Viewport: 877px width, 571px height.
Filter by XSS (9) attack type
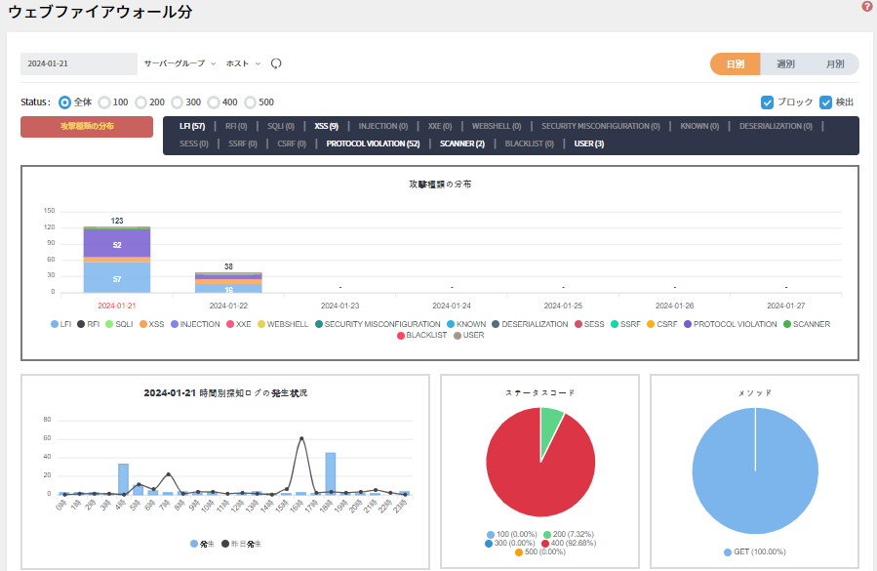click(x=326, y=126)
